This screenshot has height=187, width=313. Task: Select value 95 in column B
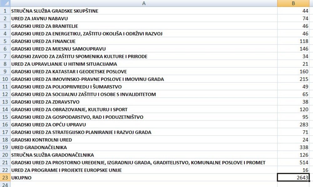(293, 117)
